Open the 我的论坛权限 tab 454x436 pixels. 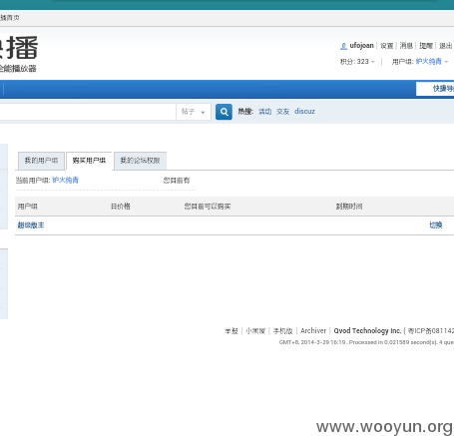click(140, 161)
